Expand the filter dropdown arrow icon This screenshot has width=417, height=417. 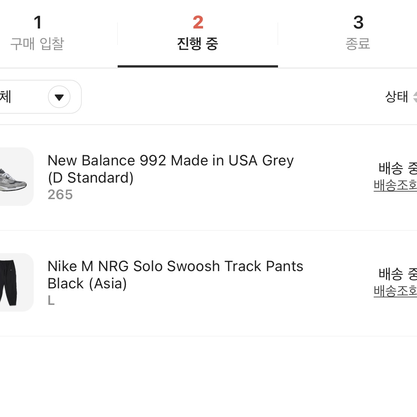[x=59, y=97]
